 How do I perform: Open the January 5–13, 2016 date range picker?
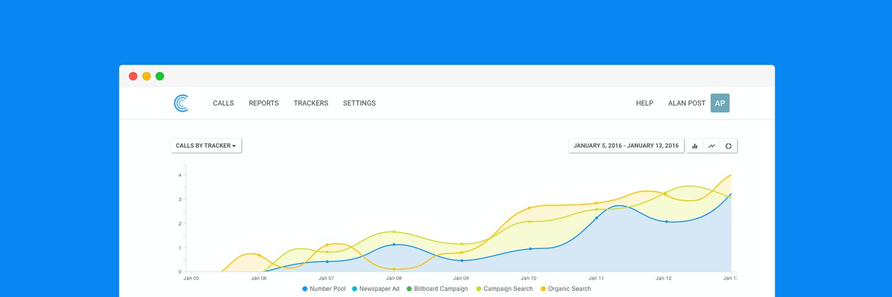click(x=627, y=146)
